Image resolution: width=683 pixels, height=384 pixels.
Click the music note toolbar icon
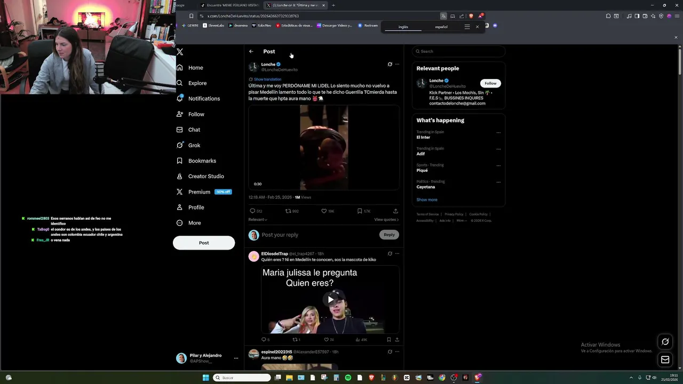point(630,16)
